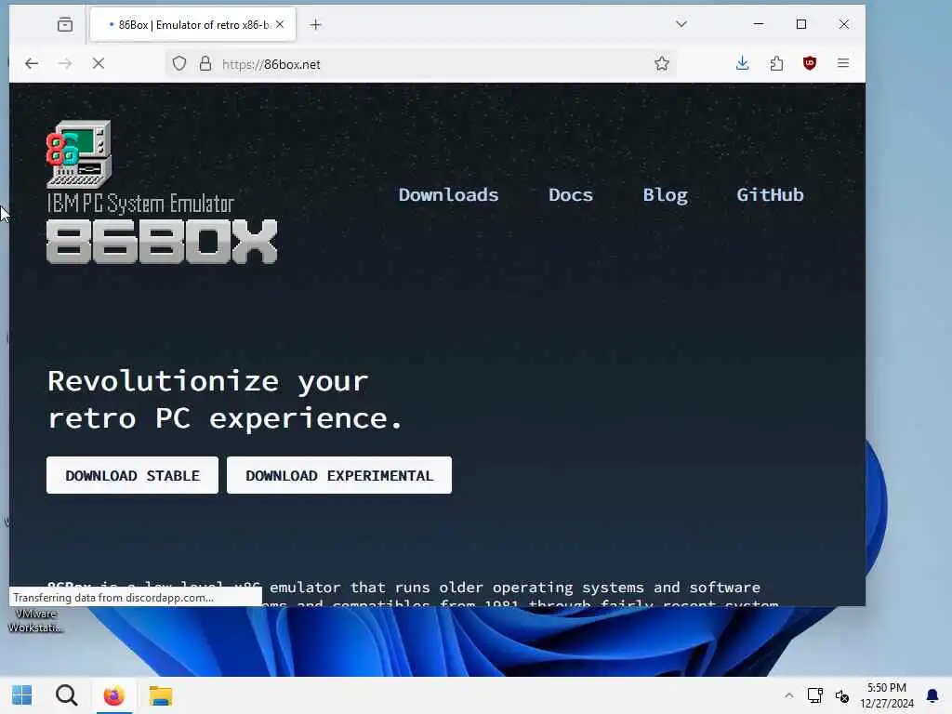Expand the list all tabs chevron
952x714 pixels.
(681, 24)
